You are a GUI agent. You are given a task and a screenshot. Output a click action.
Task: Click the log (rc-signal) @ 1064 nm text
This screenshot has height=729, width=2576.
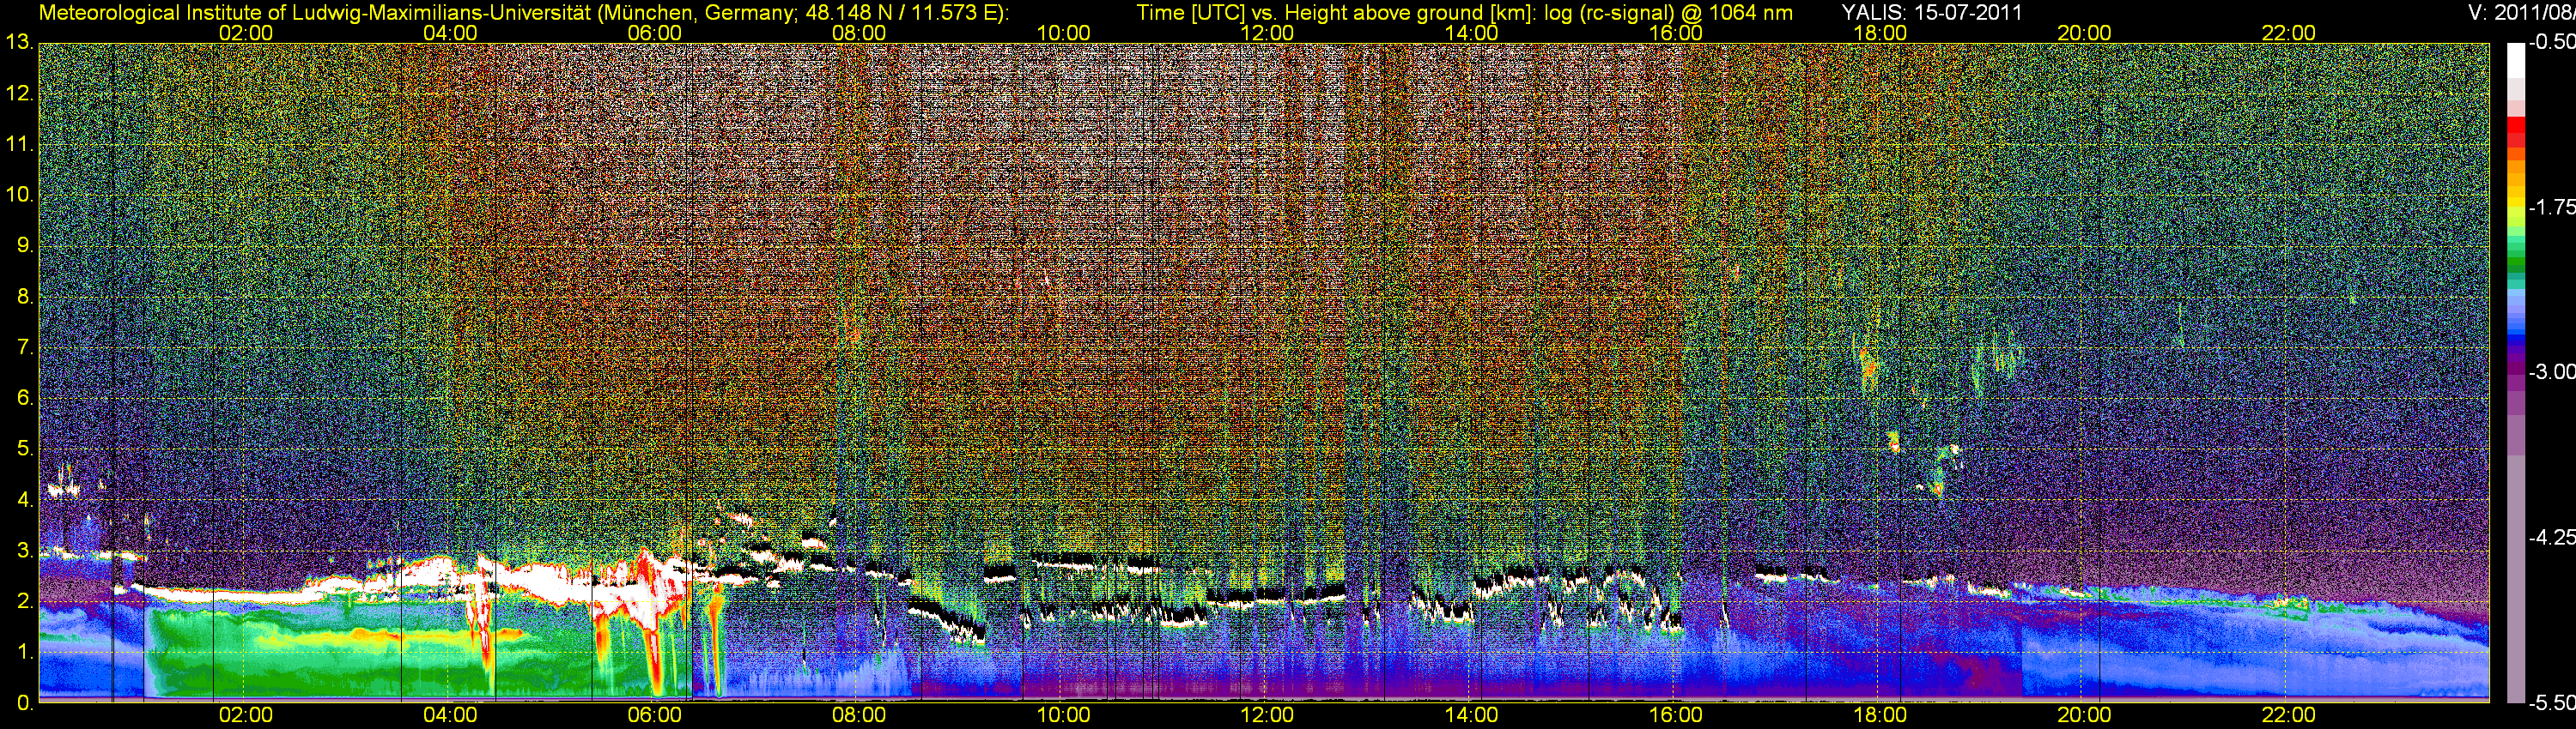[x=1668, y=13]
